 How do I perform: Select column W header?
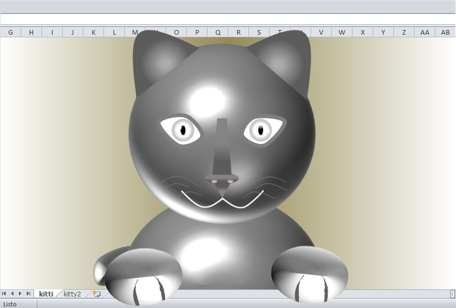pos(342,32)
